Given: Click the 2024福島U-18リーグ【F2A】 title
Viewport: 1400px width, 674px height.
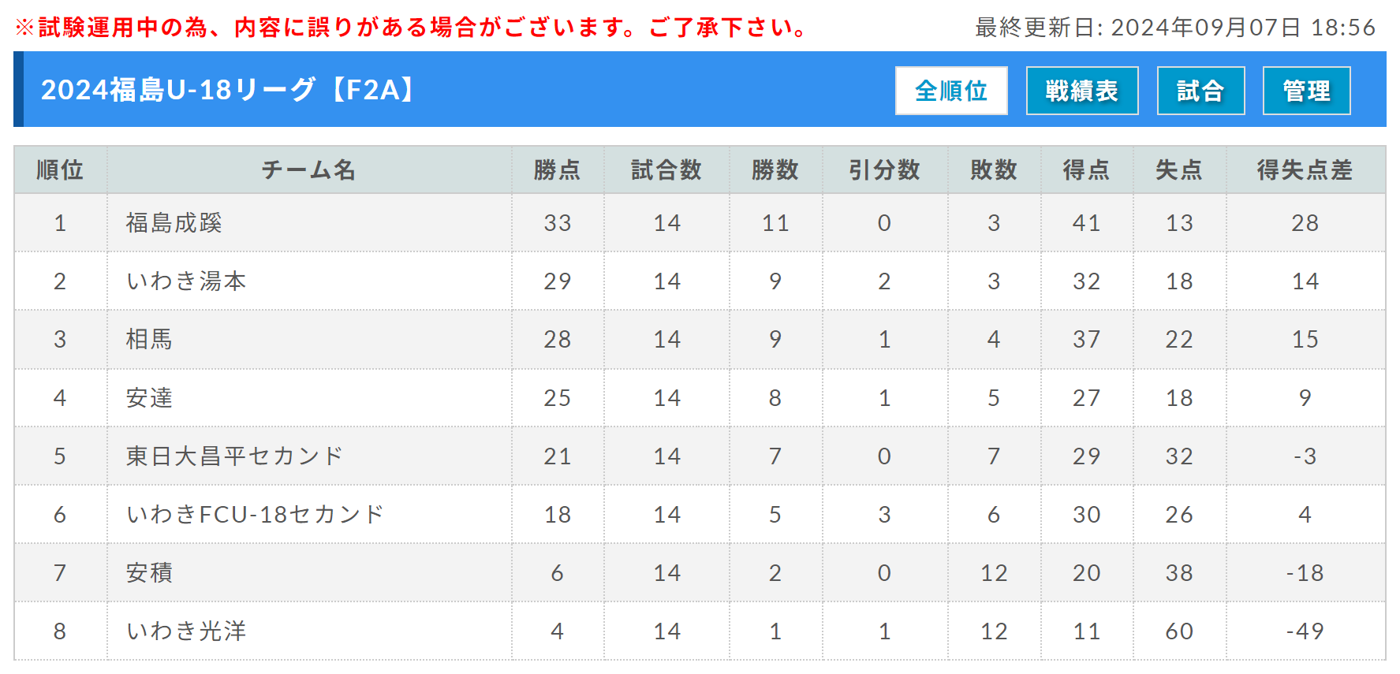Looking at the screenshot, I should tap(230, 90).
